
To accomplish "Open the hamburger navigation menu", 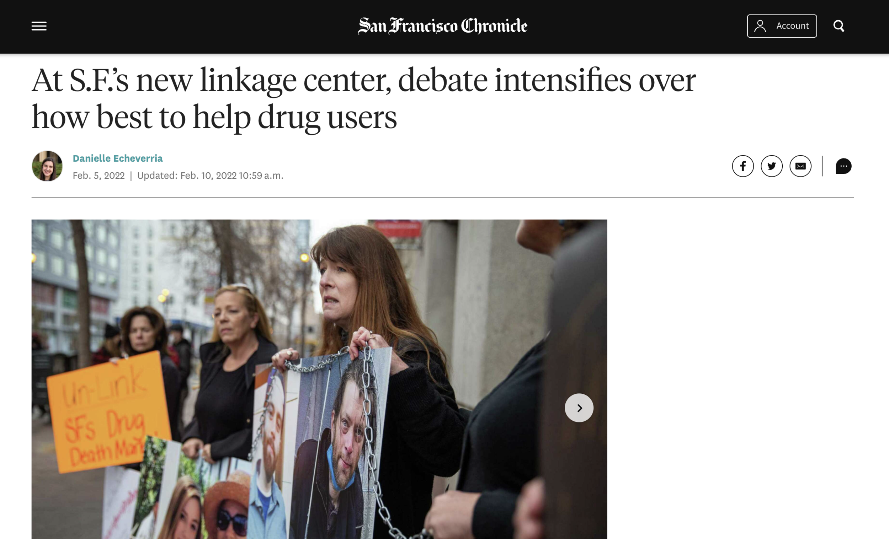I will pos(39,26).
